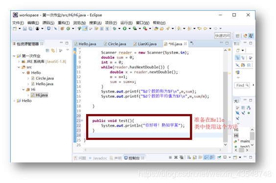Click line 21 folding marker in gutter
This screenshot has height=183, width=276.
(82, 121)
